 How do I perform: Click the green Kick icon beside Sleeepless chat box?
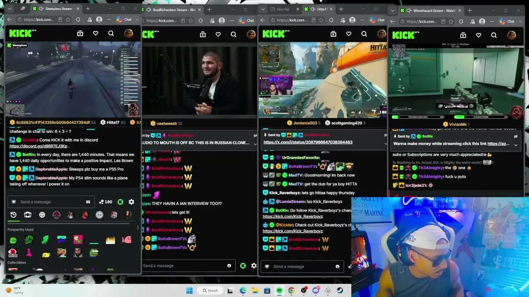coord(120,202)
